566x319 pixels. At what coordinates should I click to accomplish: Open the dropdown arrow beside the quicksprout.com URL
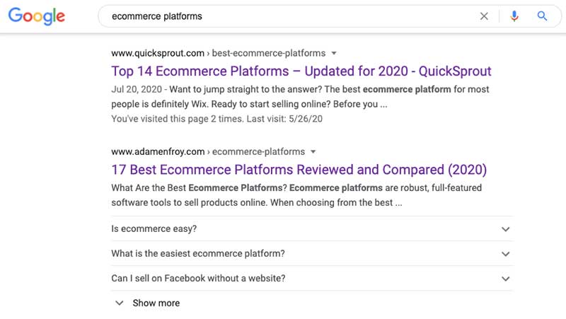(334, 53)
